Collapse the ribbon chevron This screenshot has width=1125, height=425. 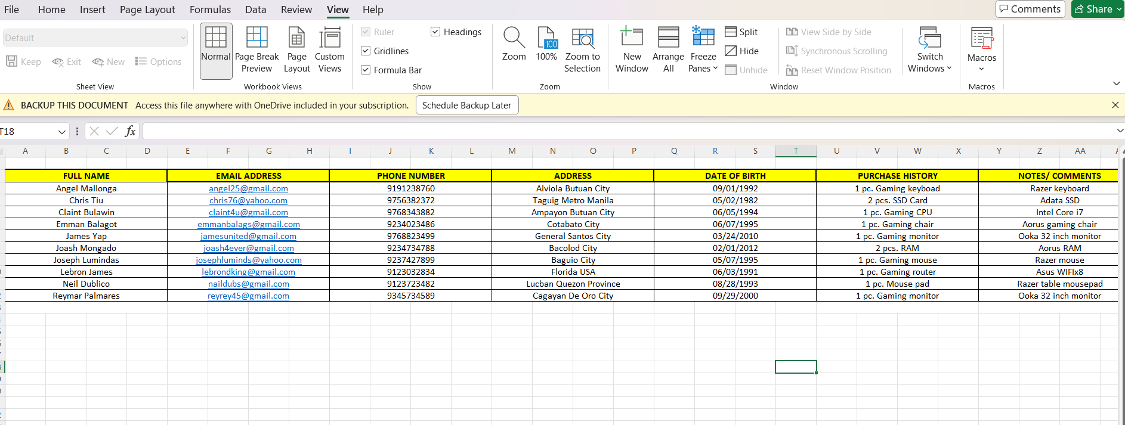[1117, 83]
